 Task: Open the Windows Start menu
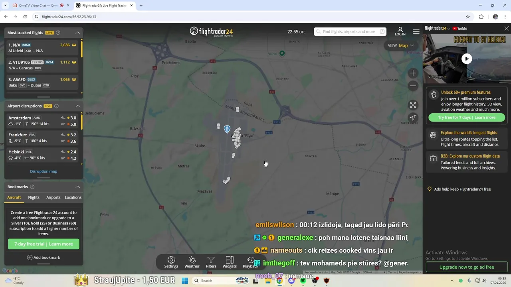tap(184, 281)
